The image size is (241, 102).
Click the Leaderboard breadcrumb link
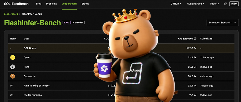[11, 14]
